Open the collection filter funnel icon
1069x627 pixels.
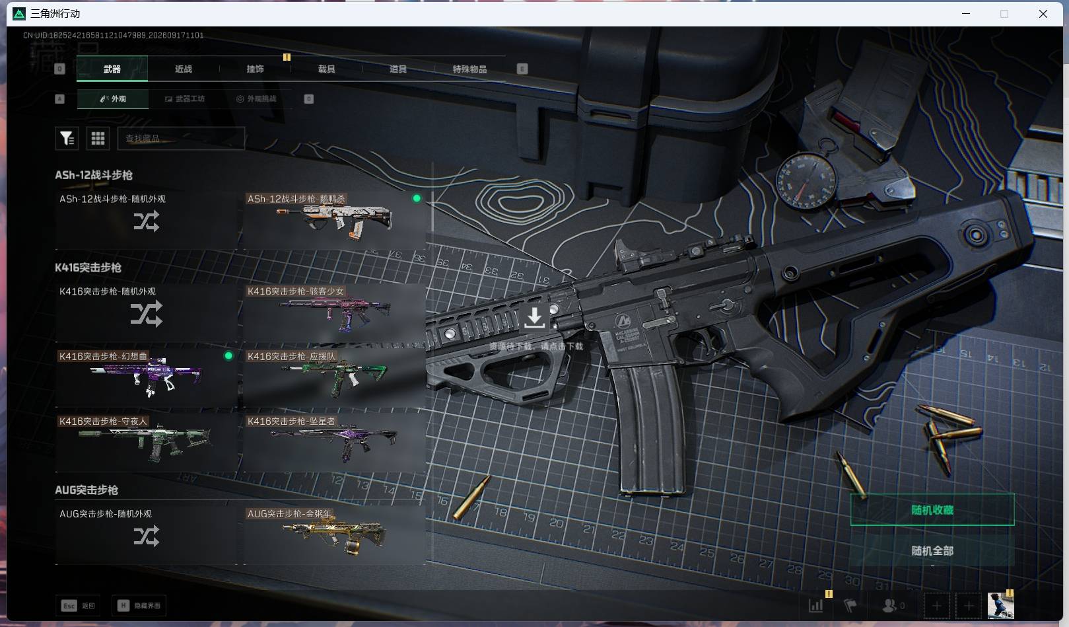[67, 138]
